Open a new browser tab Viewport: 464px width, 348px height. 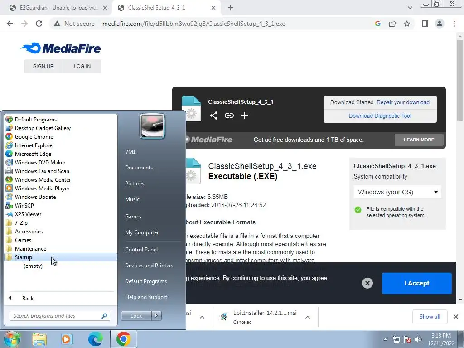[x=231, y=8]
